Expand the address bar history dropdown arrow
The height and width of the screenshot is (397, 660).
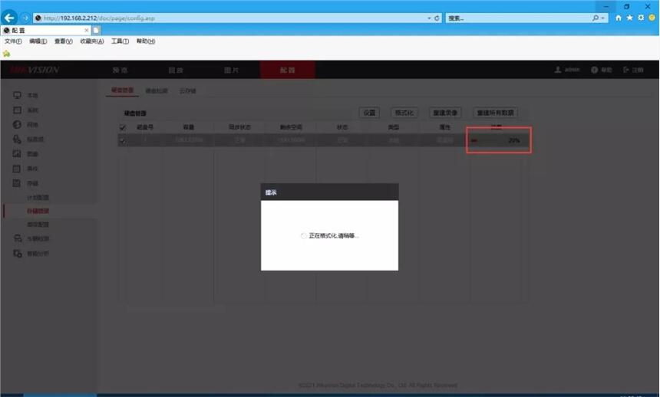428,18
